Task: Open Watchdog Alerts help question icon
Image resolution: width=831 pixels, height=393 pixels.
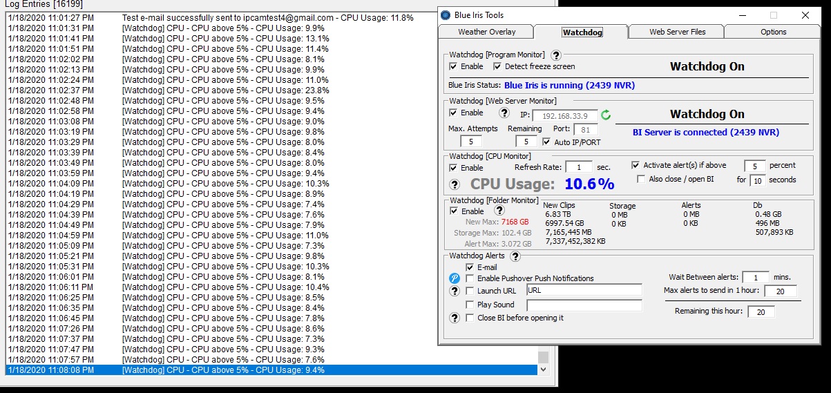Action: (x=515, y=256)
